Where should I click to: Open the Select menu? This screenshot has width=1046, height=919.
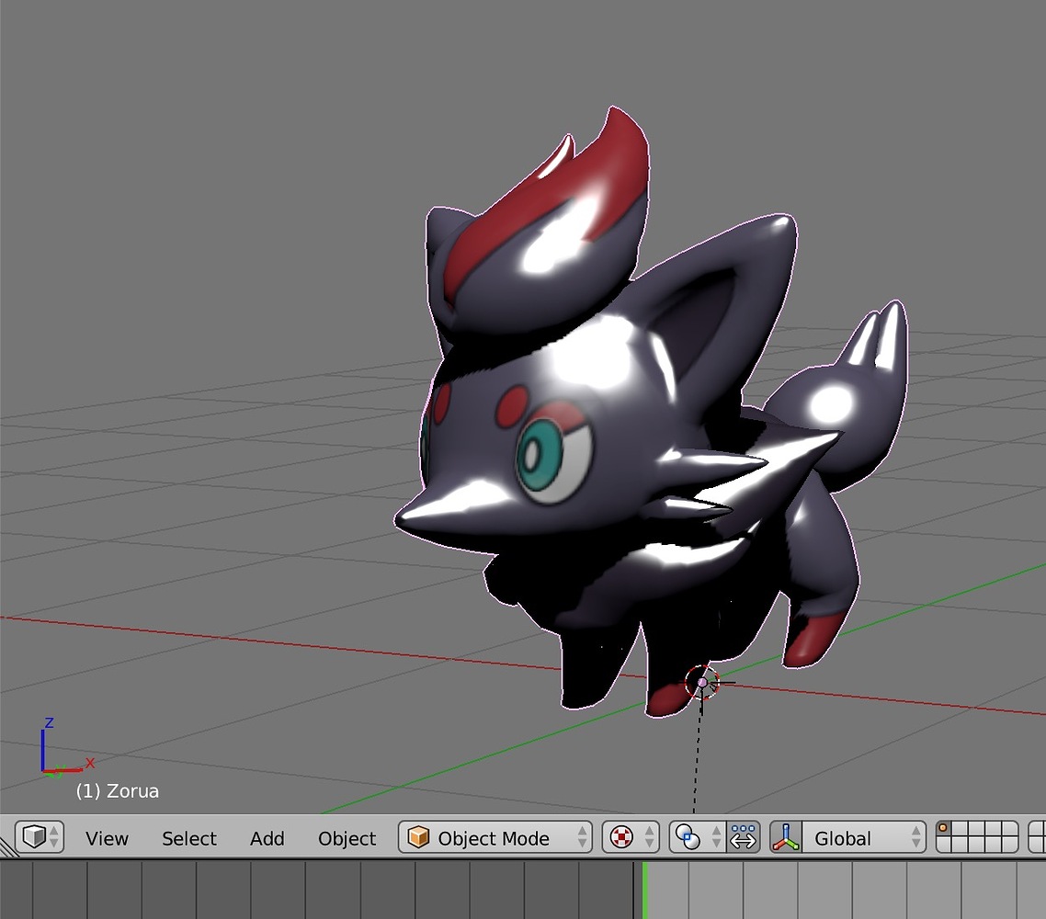pyautogui.click(x=189, y=837)
